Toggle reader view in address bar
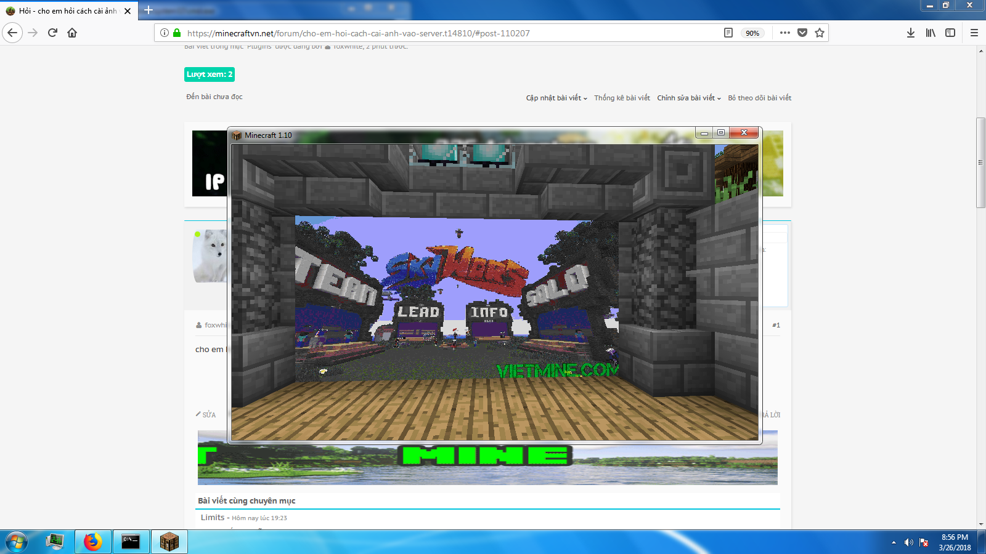This screenshot has width=986, height=554. pos(728,33)
